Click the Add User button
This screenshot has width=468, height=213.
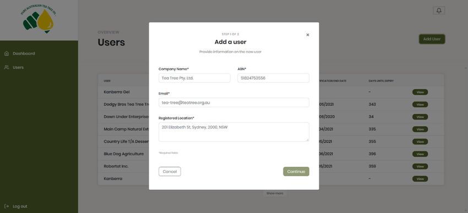coord(432,39)
